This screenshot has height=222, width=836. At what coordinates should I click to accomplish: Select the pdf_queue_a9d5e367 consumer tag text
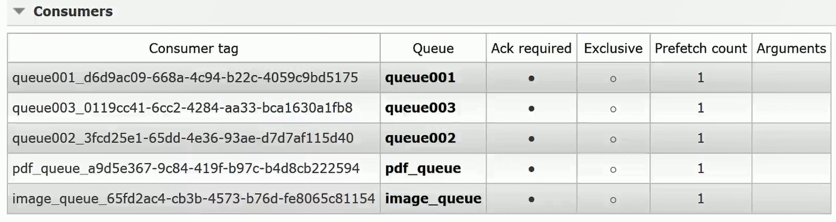tap(186, 168)
